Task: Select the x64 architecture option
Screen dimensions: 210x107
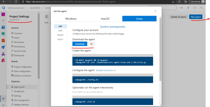Action: pyautogui.click(x=60, y=26)
